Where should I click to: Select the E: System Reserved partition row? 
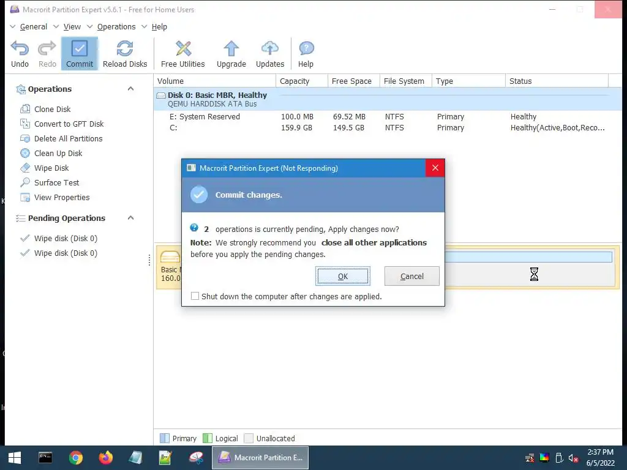(x=388, y=117)
